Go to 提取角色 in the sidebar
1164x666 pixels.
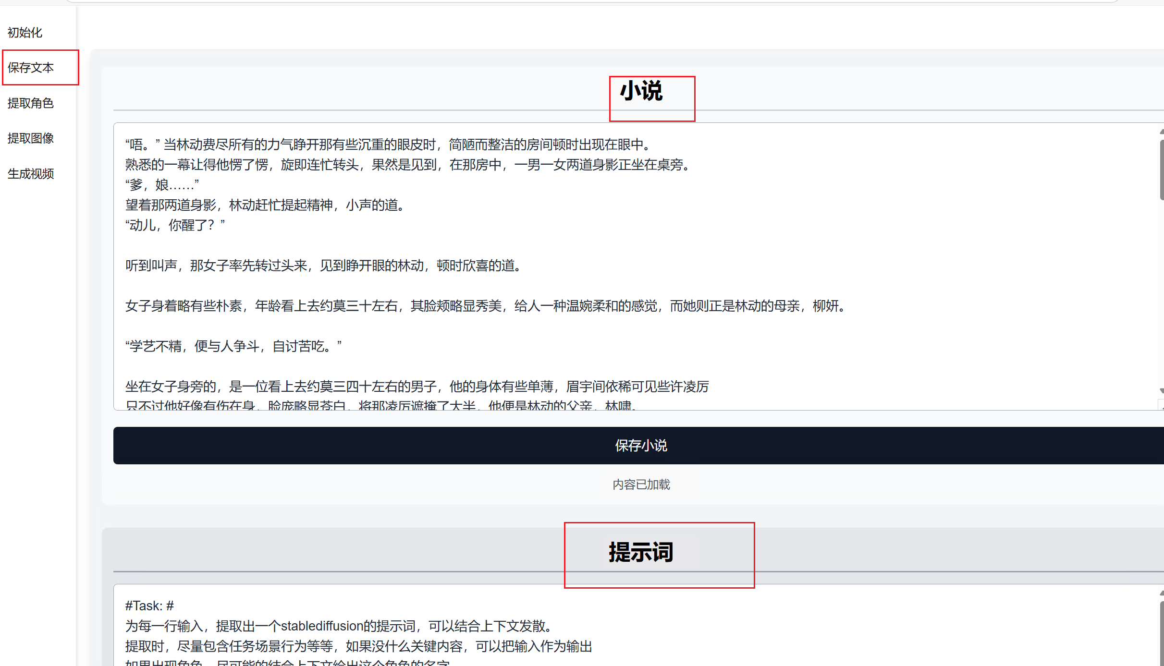[31, 103]
